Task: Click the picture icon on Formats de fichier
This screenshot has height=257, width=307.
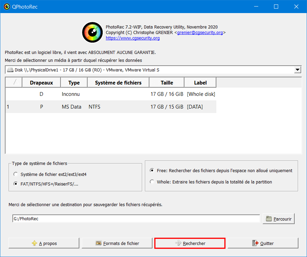Action: 99,243
